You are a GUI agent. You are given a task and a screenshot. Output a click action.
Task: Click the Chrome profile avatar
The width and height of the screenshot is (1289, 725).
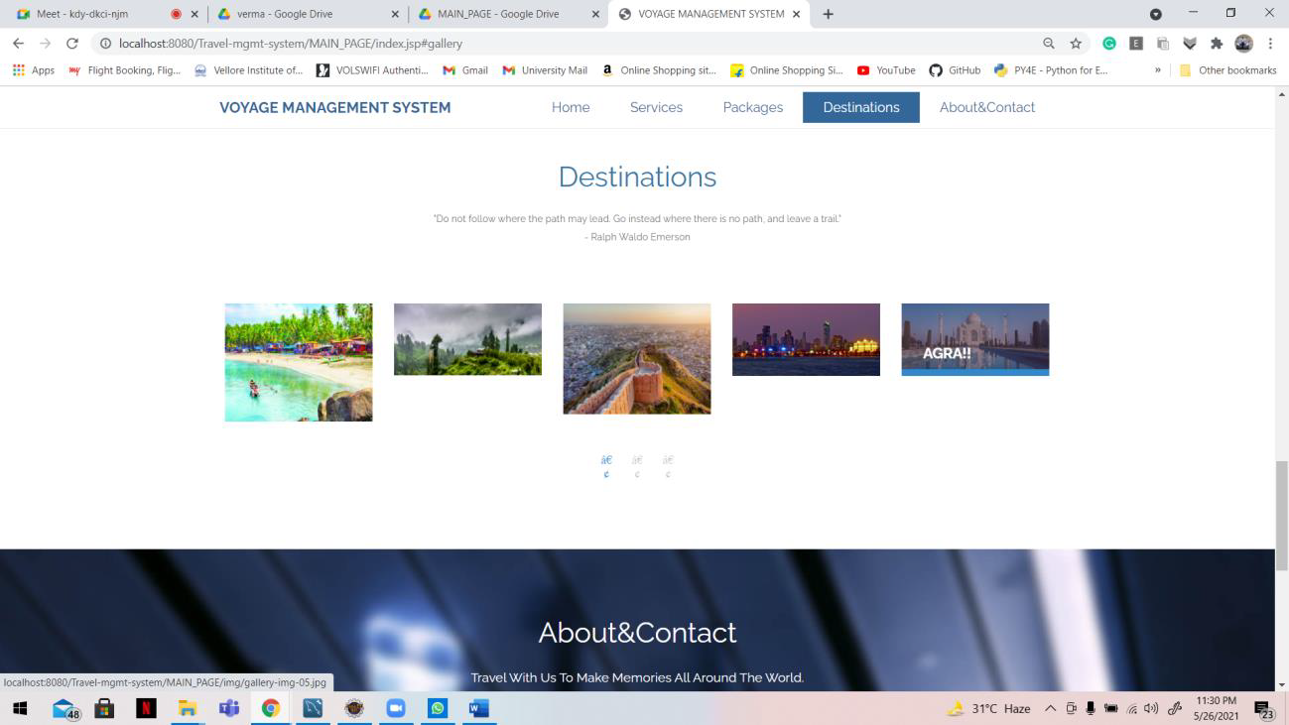click(1243, 44)
